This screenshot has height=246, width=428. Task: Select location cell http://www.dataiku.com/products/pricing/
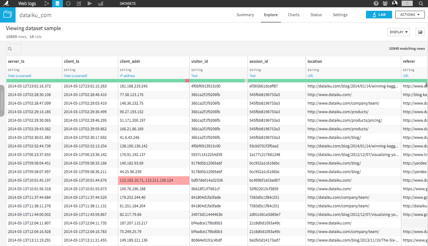[x=353, y=120]
